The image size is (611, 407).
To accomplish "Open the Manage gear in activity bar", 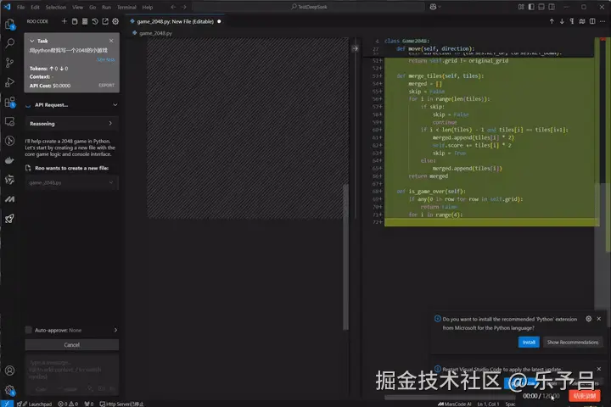I will click(x=9, y=389).
